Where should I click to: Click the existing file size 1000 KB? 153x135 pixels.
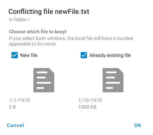[87, 107]
